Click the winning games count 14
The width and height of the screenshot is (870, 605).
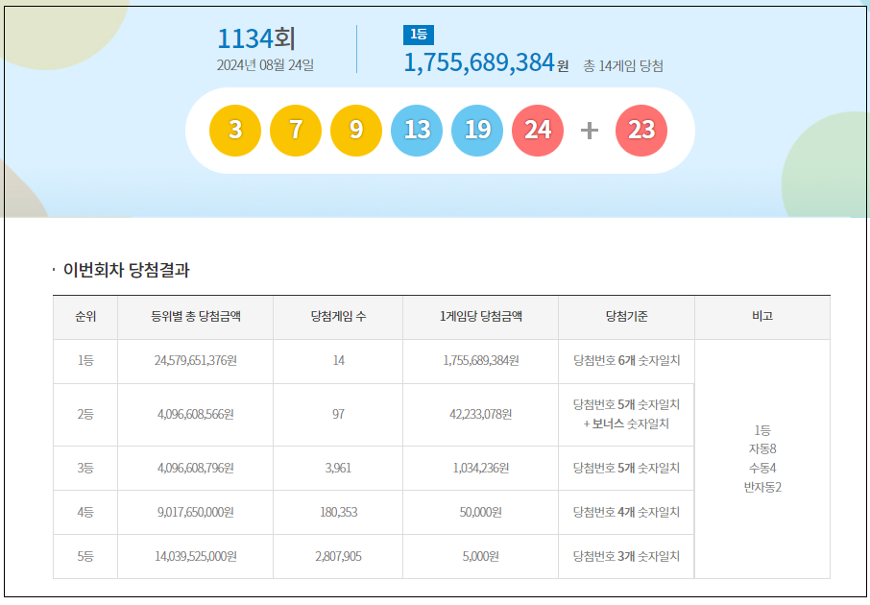pyautogui.click(x=338, y=361)
